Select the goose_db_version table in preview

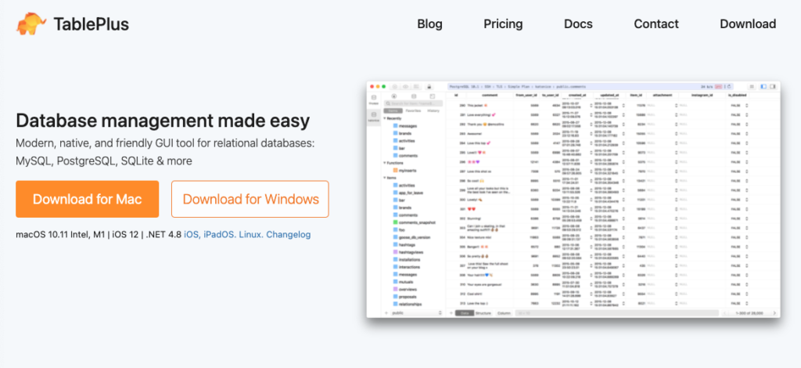pos(411,237)
